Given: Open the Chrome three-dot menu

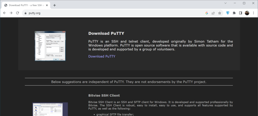Looking at the screenshot, I should (253, 13).
